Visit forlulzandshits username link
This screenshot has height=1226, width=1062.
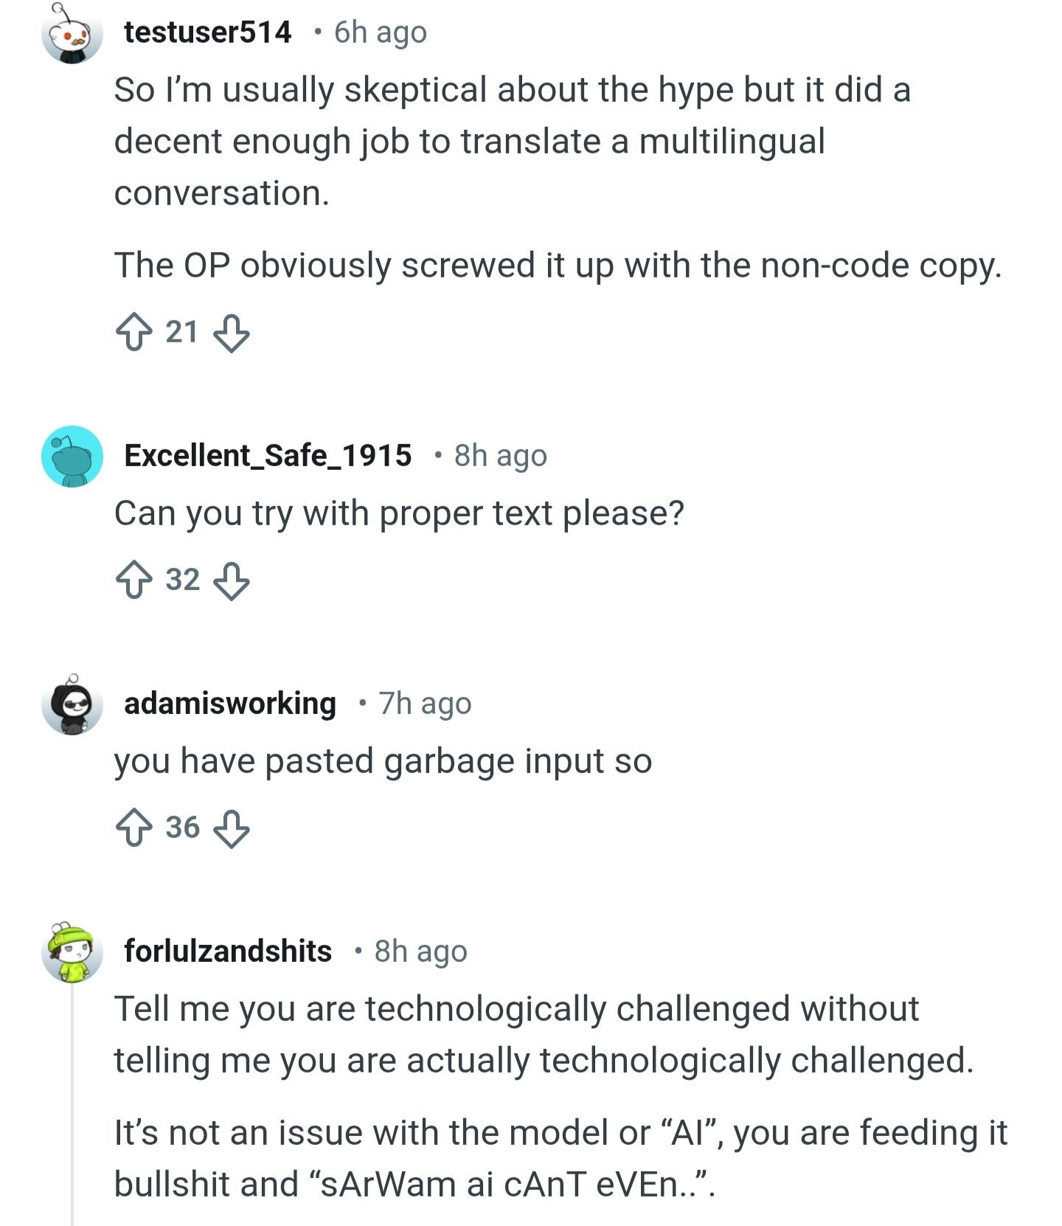[228, 951]
